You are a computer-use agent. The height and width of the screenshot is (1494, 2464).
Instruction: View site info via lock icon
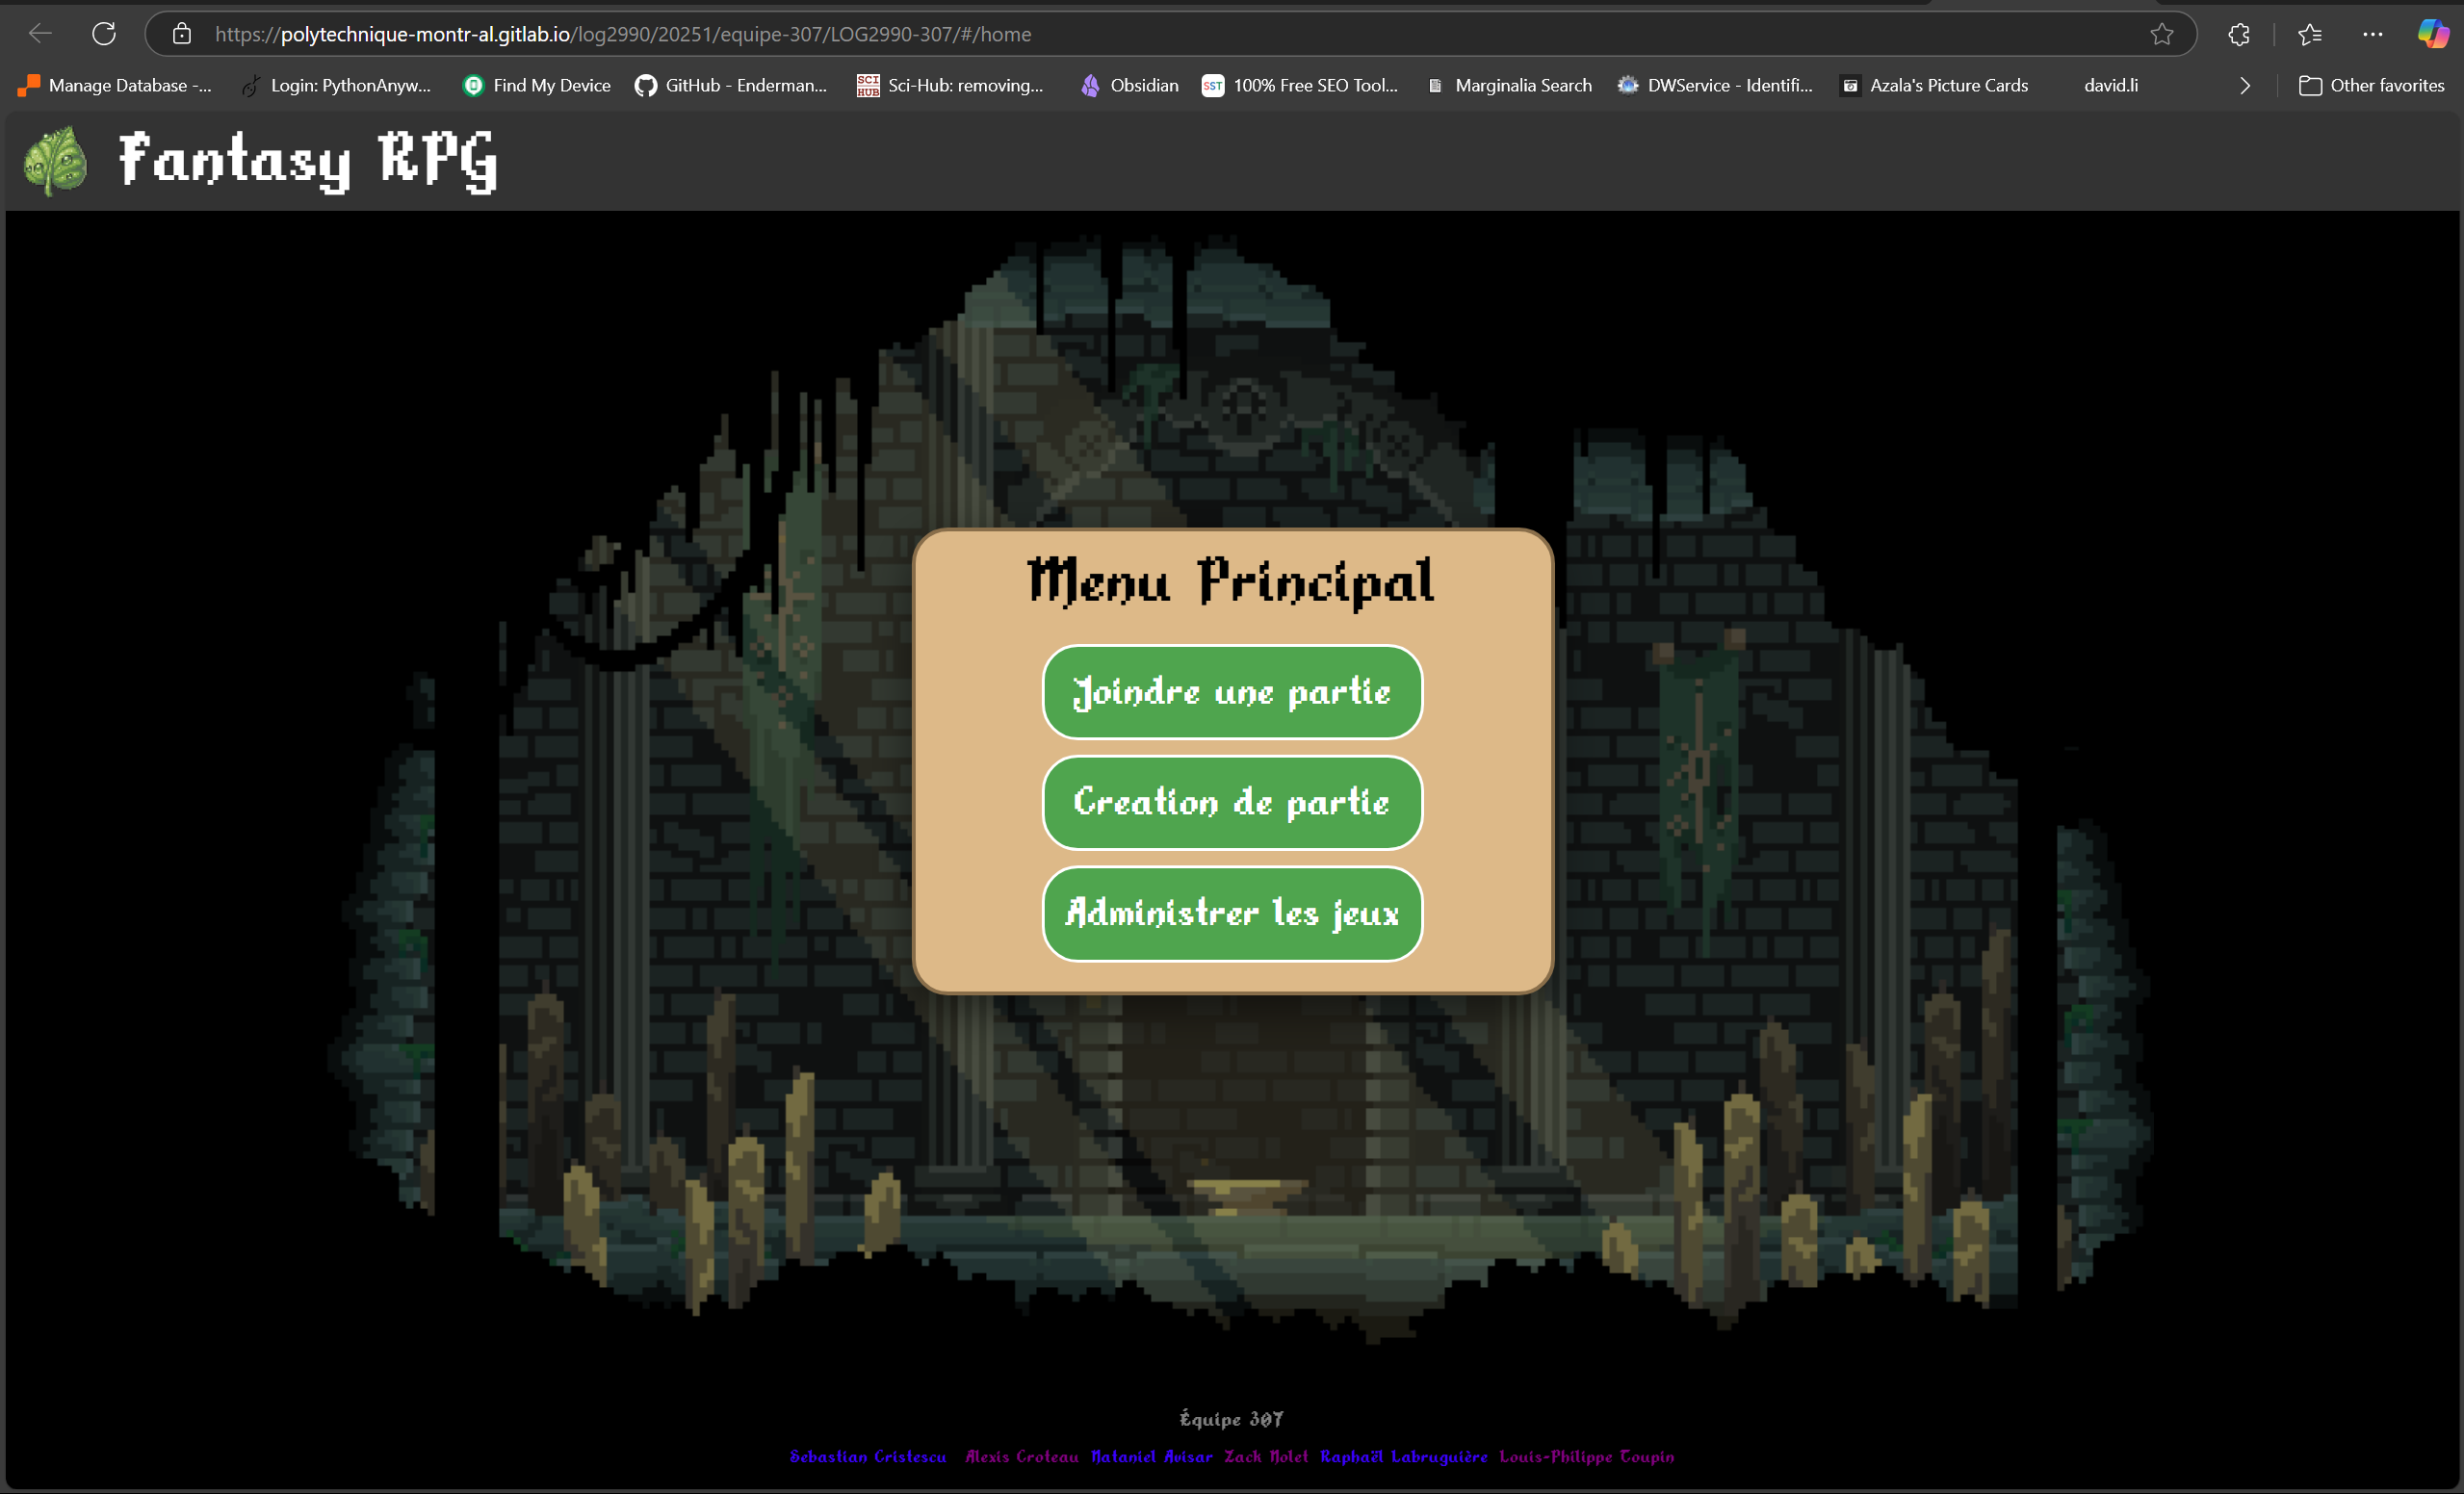click(181, 34)
